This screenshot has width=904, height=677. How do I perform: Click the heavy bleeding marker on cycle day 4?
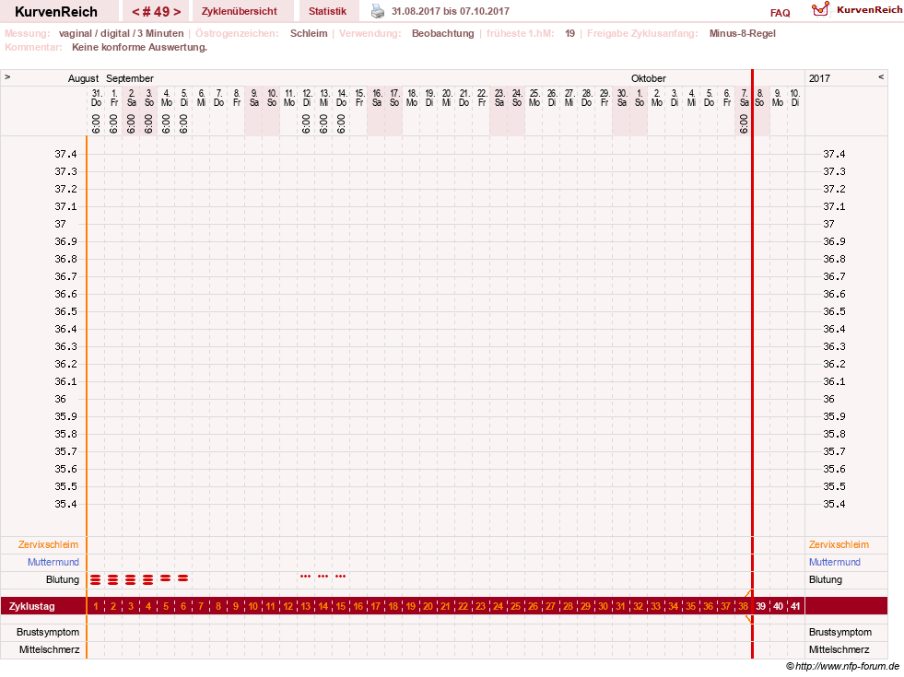[148, 579]
